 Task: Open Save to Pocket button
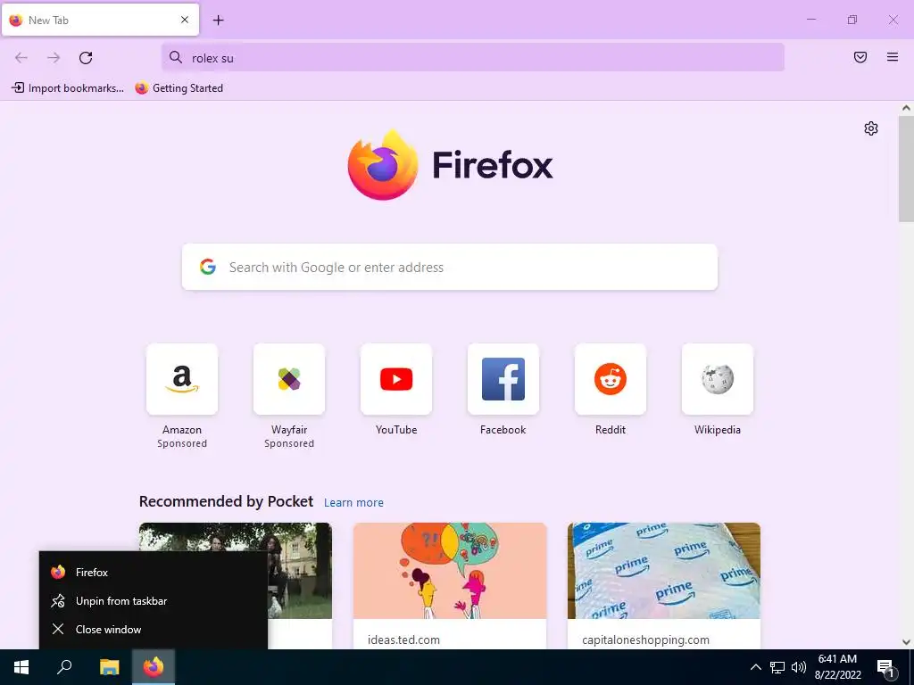point(860,57)
